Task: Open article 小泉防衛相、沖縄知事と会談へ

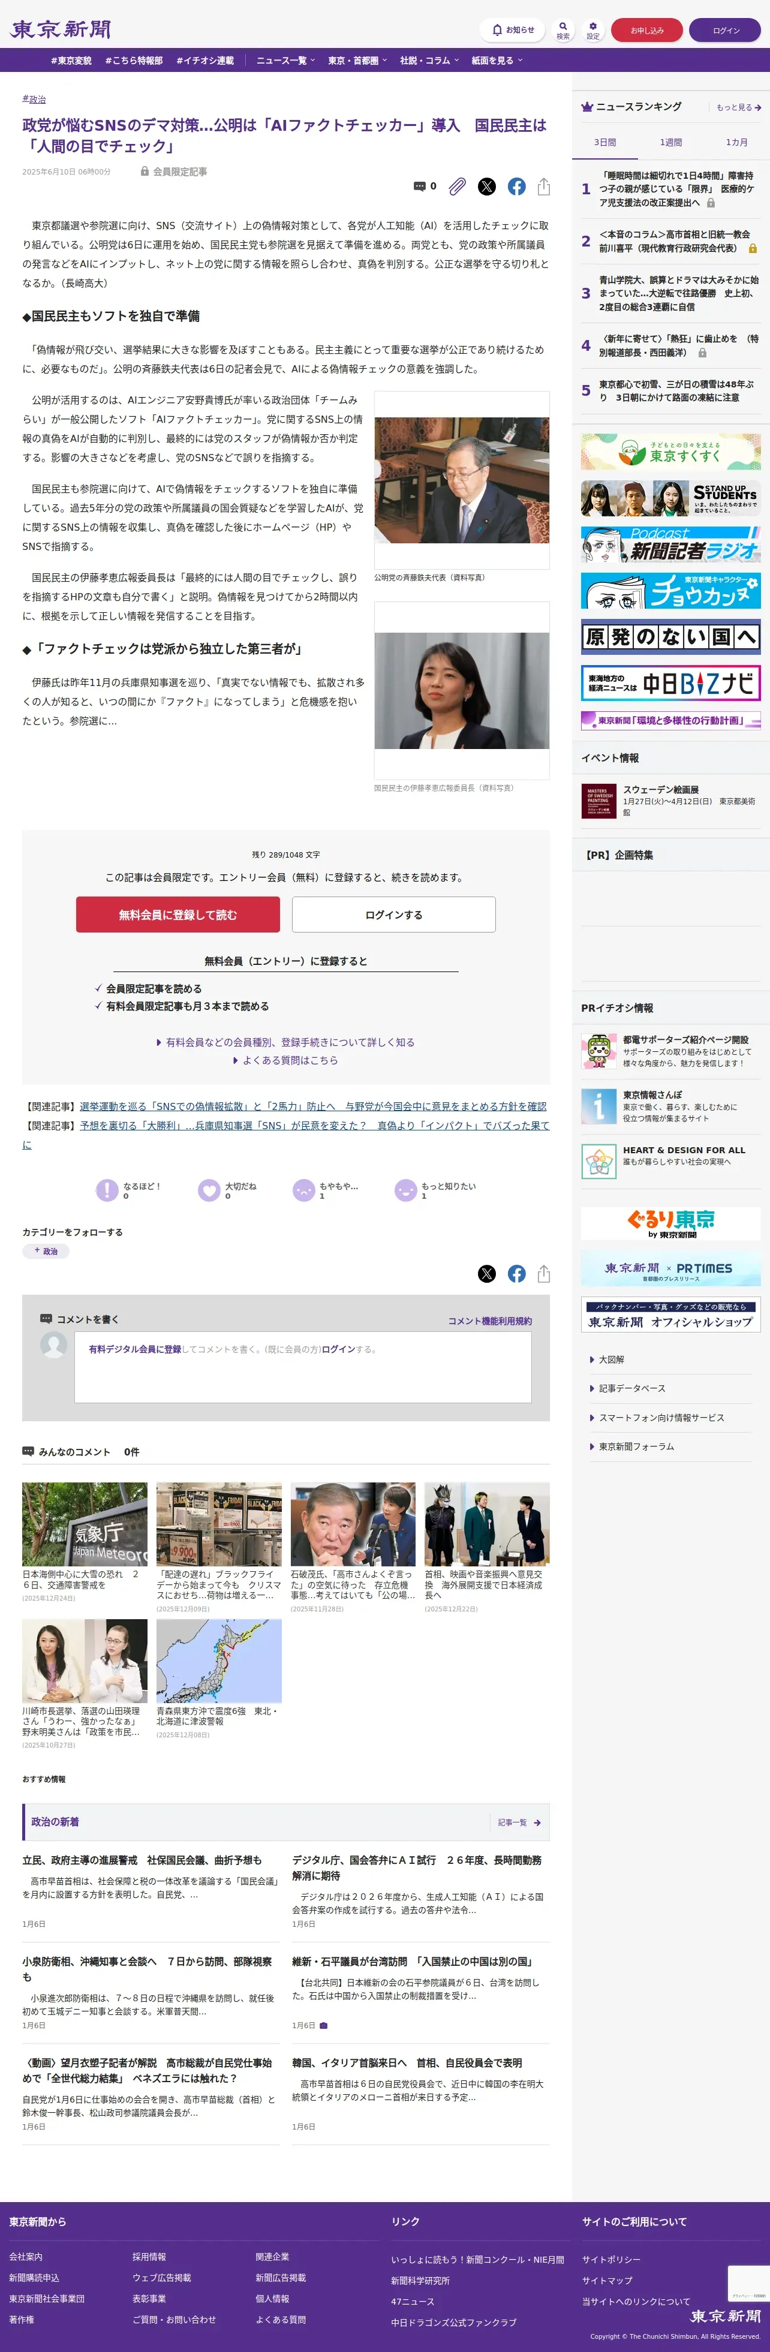Action: tap(147, 1969)
